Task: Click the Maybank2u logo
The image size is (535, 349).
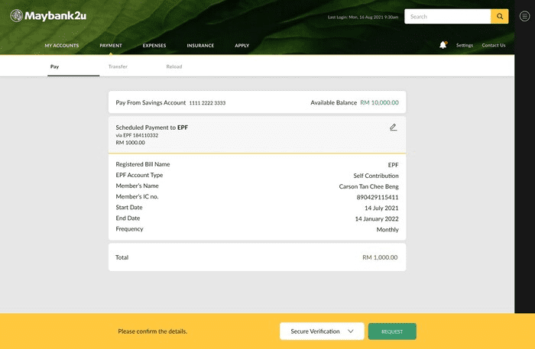Action: [48, 16]
